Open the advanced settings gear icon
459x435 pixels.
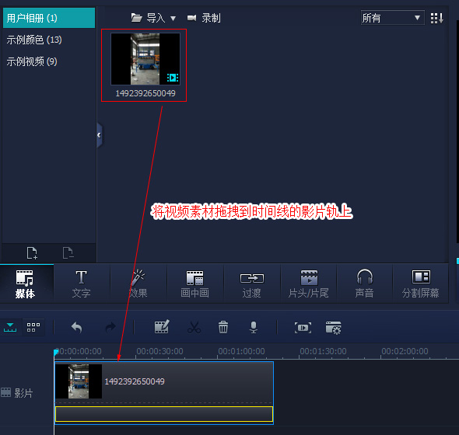(333, 328)
